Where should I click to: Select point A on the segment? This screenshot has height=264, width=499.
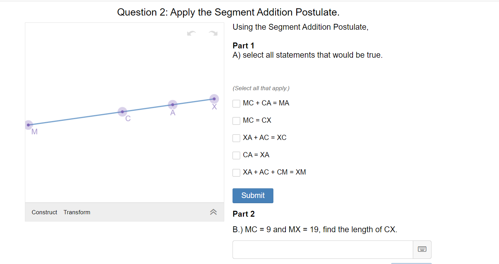pos(172,105)
